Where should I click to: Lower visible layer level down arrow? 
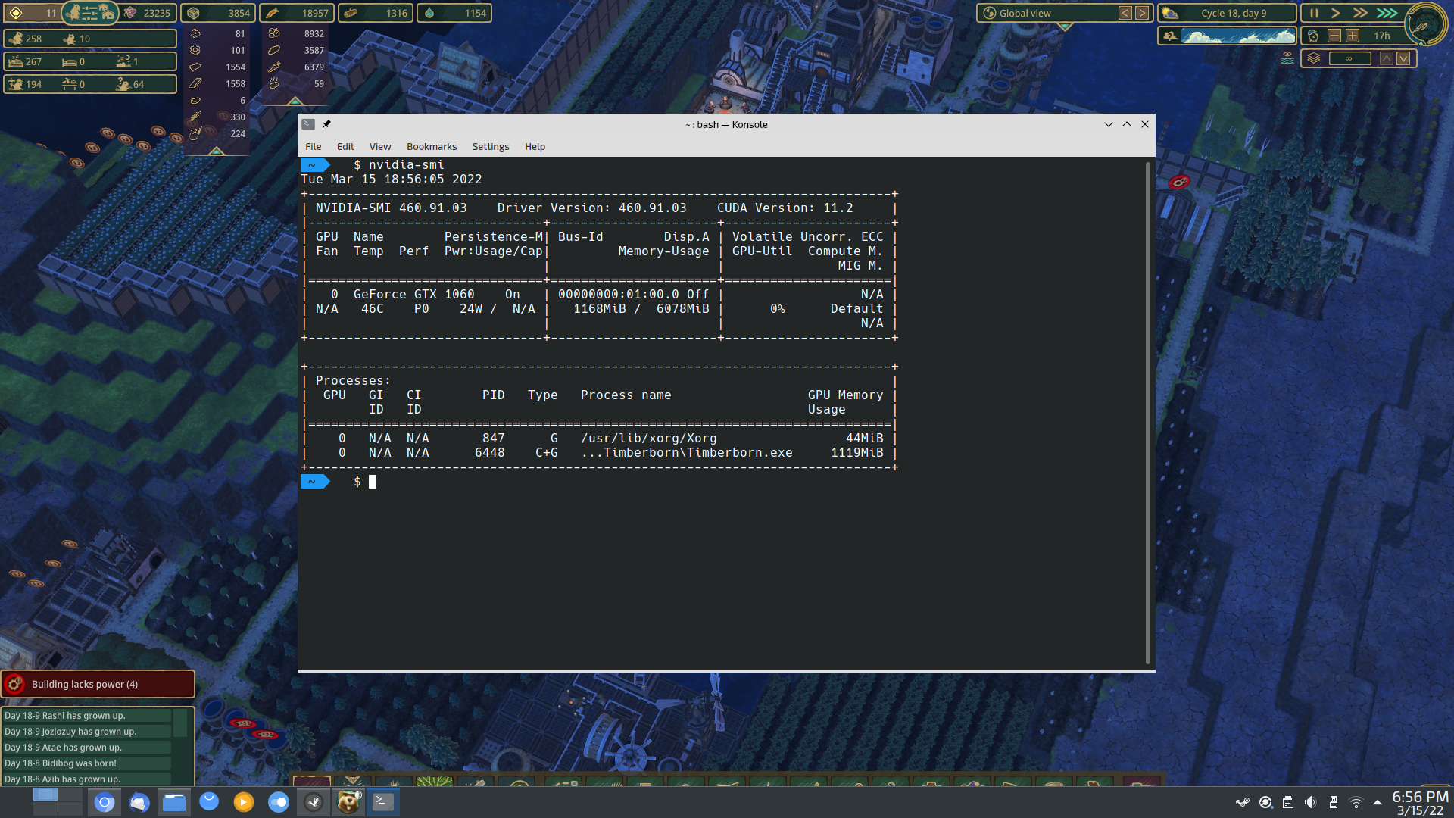pos(1403,58)
